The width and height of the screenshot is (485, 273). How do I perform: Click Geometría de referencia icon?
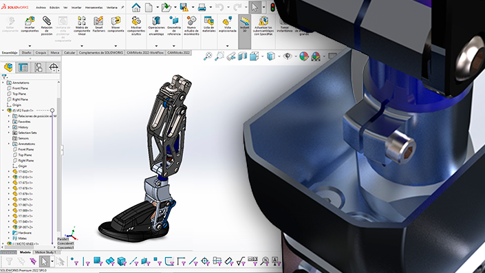pyautogui.click(x=174, y=21)
